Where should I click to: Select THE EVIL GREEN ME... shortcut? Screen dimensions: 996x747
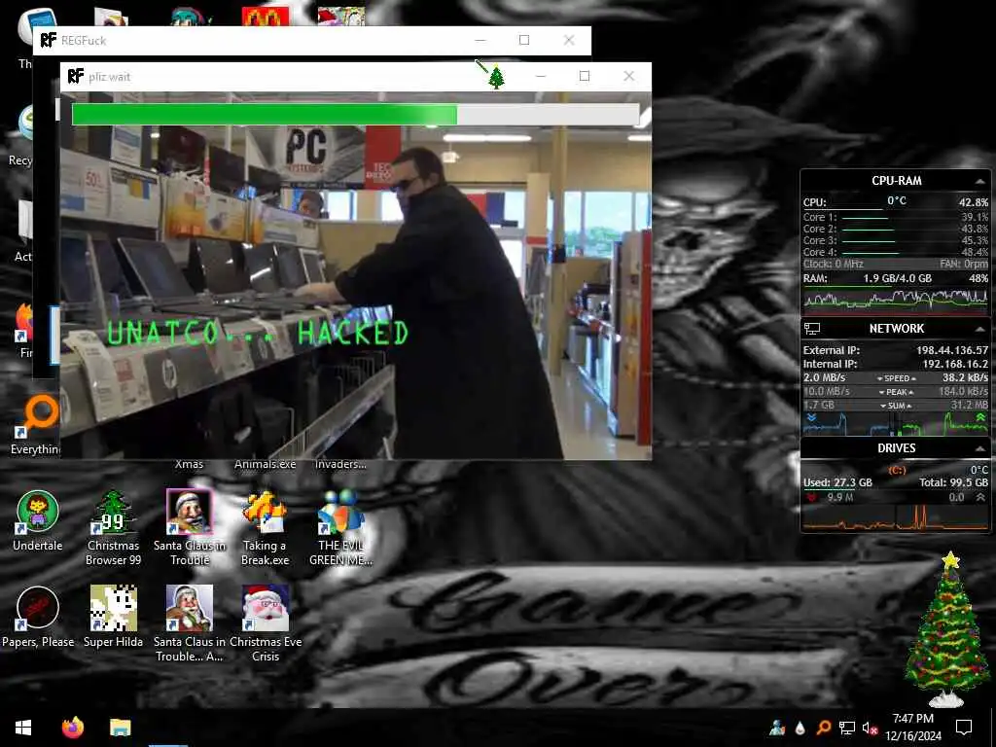[x=340, y=527]
